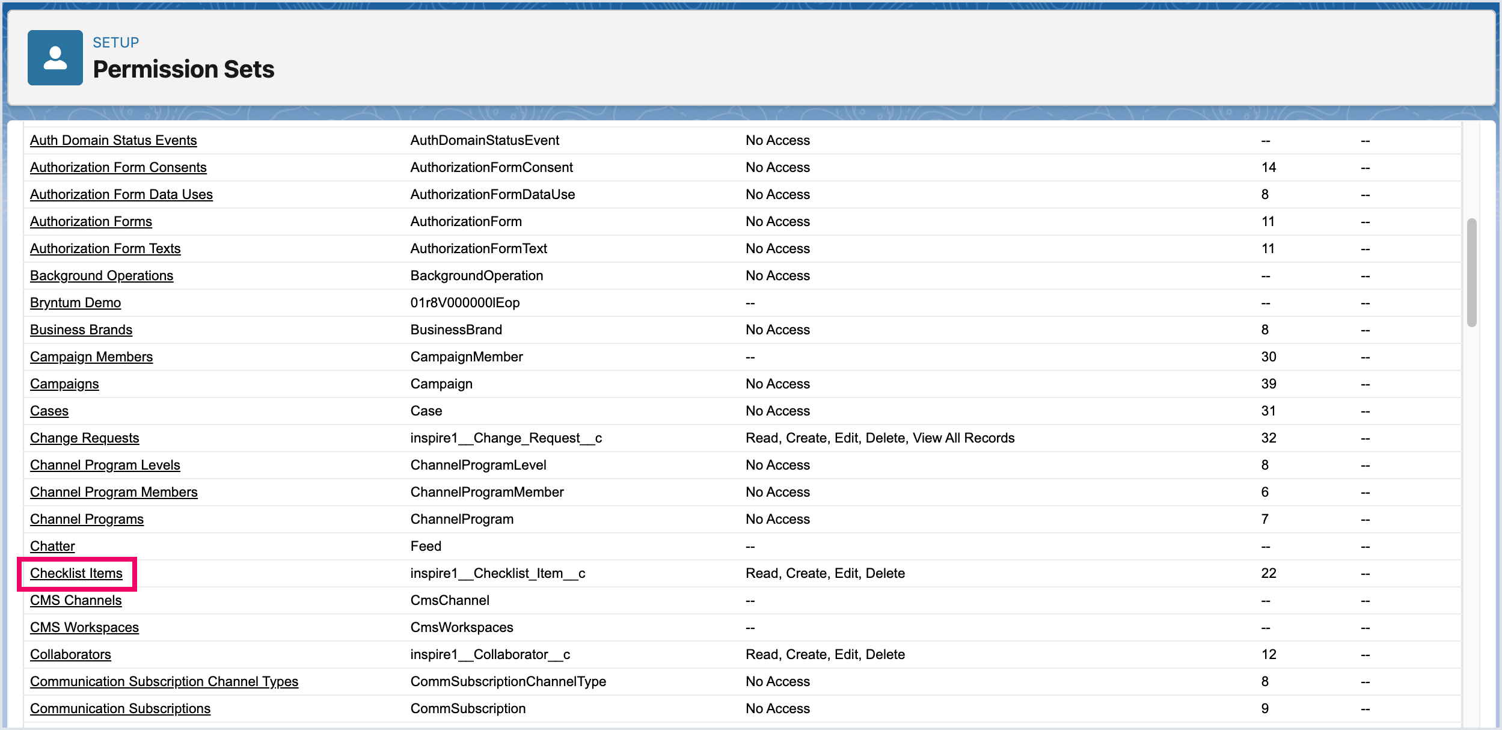This screenshot has width=1502, height=730.
Task: Open the CMS Workspaces link
Action: click(x=84, y=627)
